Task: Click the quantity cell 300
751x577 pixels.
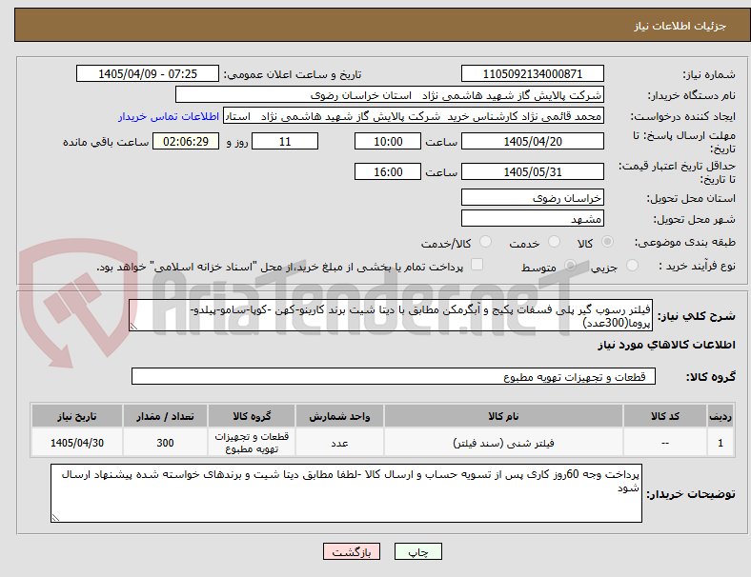Action: (165, 443)
